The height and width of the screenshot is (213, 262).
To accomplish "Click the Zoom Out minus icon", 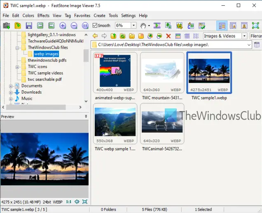I will 74,26.
